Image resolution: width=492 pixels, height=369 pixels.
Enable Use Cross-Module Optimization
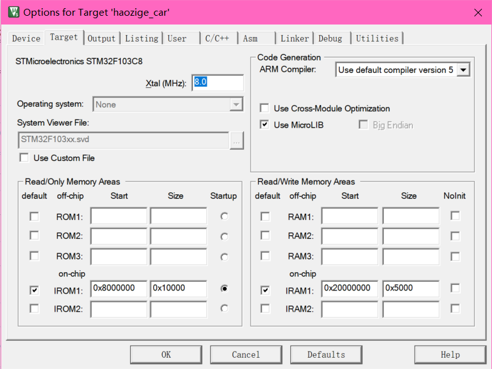(265, 108)
